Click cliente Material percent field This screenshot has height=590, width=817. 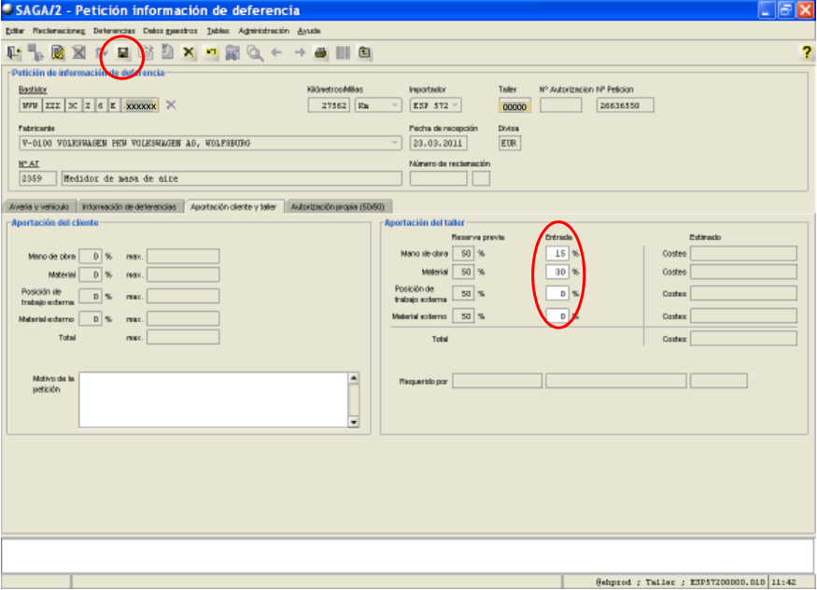[91, 274]
